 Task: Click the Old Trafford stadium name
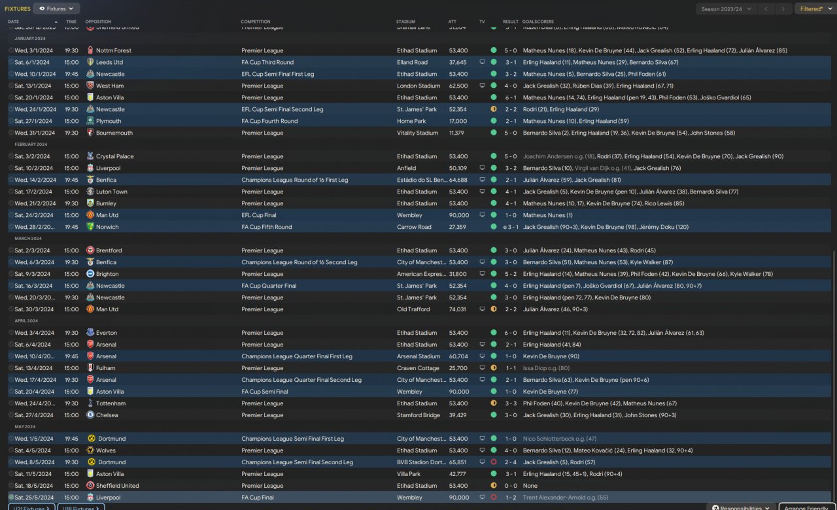pos(414,309)
